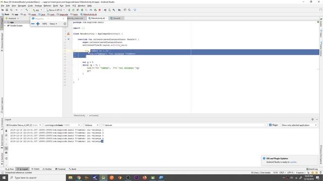Open the Build Variants side tab

[x=2, y=141]
